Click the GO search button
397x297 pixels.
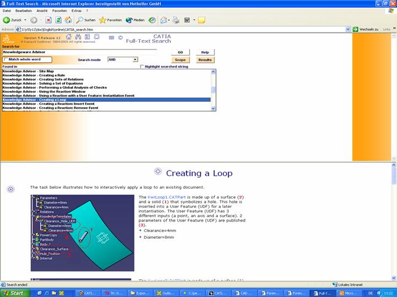[x=180, y=52]
